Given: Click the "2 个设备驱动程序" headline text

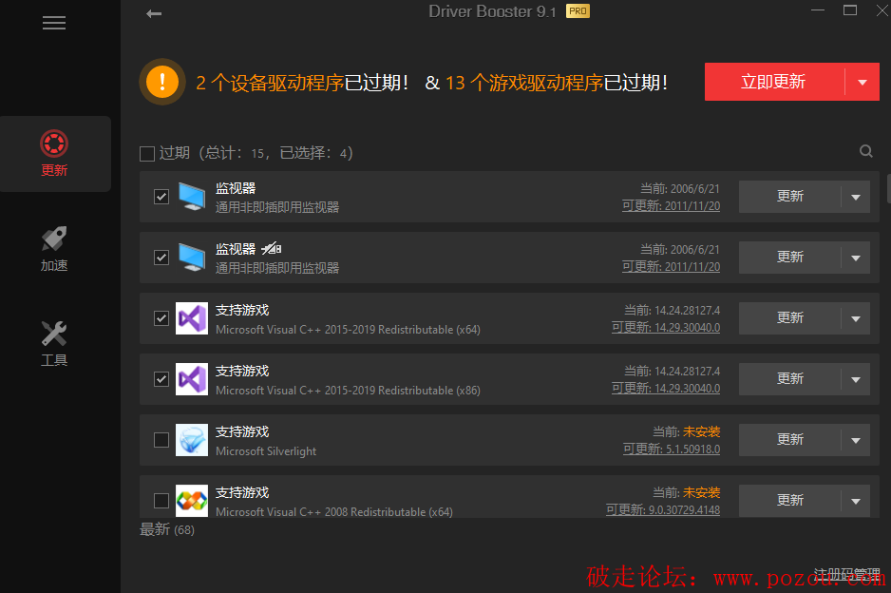Looking at the screenshot, I should (270, 83).
